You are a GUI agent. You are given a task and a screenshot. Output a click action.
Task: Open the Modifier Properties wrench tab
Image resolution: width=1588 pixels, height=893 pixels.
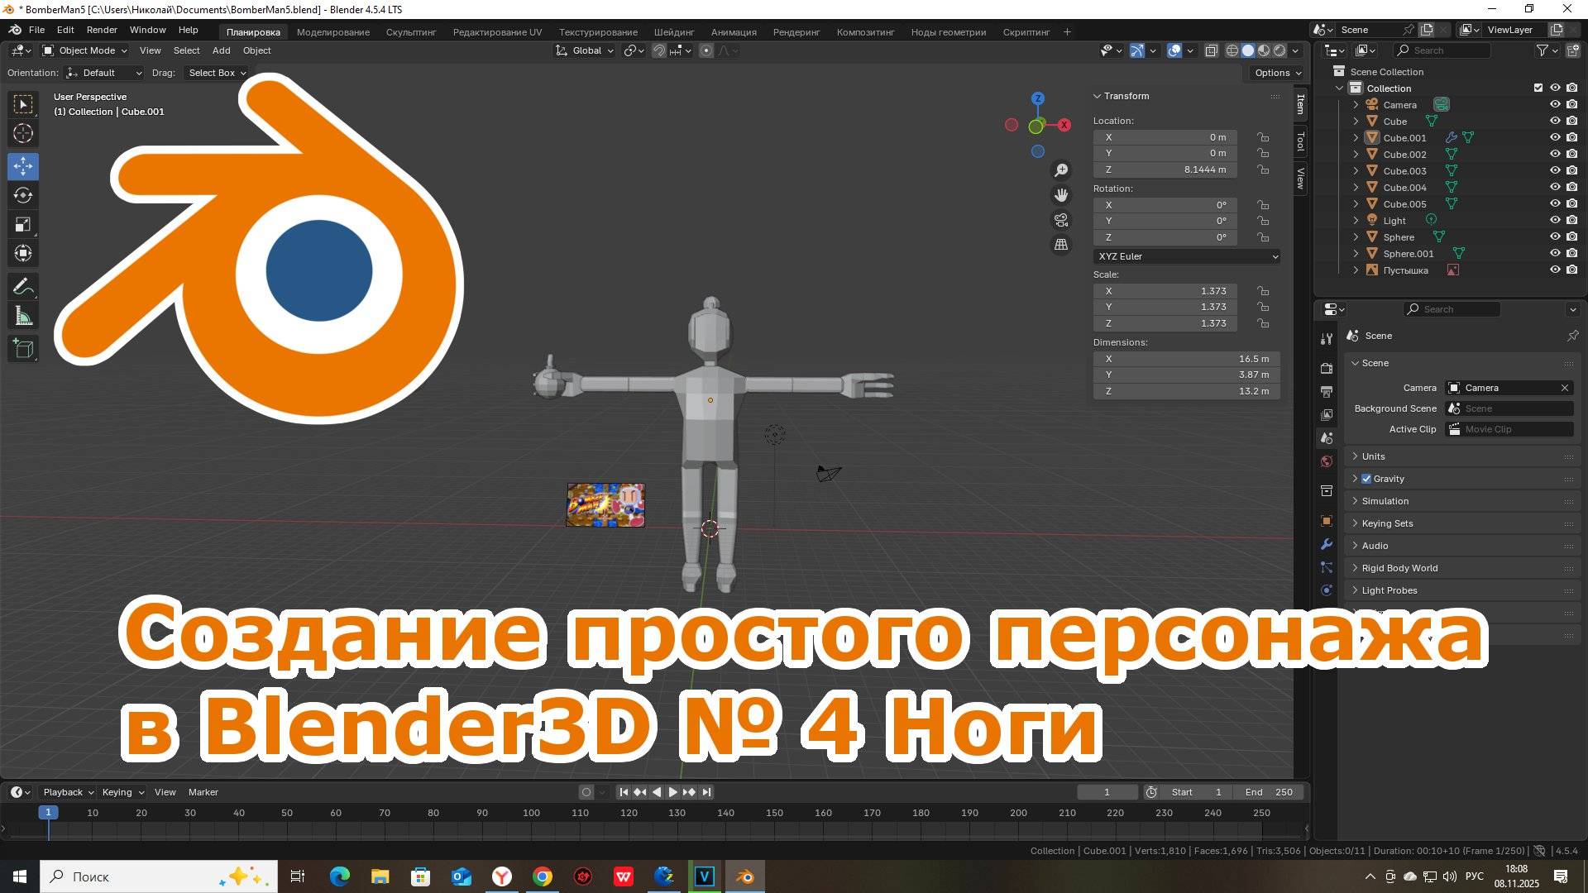click(x=1327, y=544)
